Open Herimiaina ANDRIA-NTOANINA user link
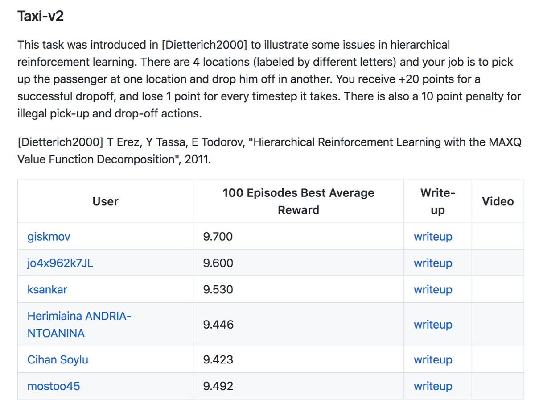The image size is (535, 413). click(79, 325)
